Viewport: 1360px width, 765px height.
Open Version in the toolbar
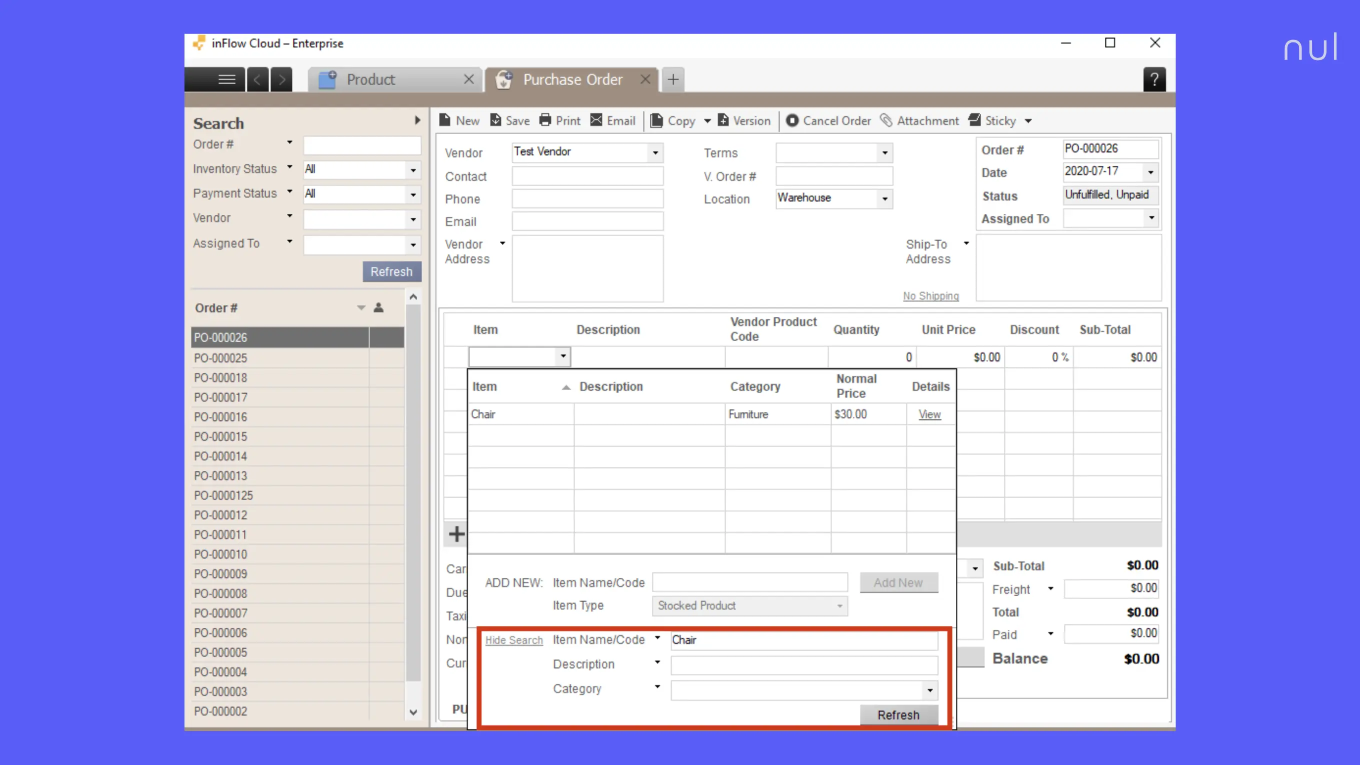pyautogui.click(x=744, y=121)
